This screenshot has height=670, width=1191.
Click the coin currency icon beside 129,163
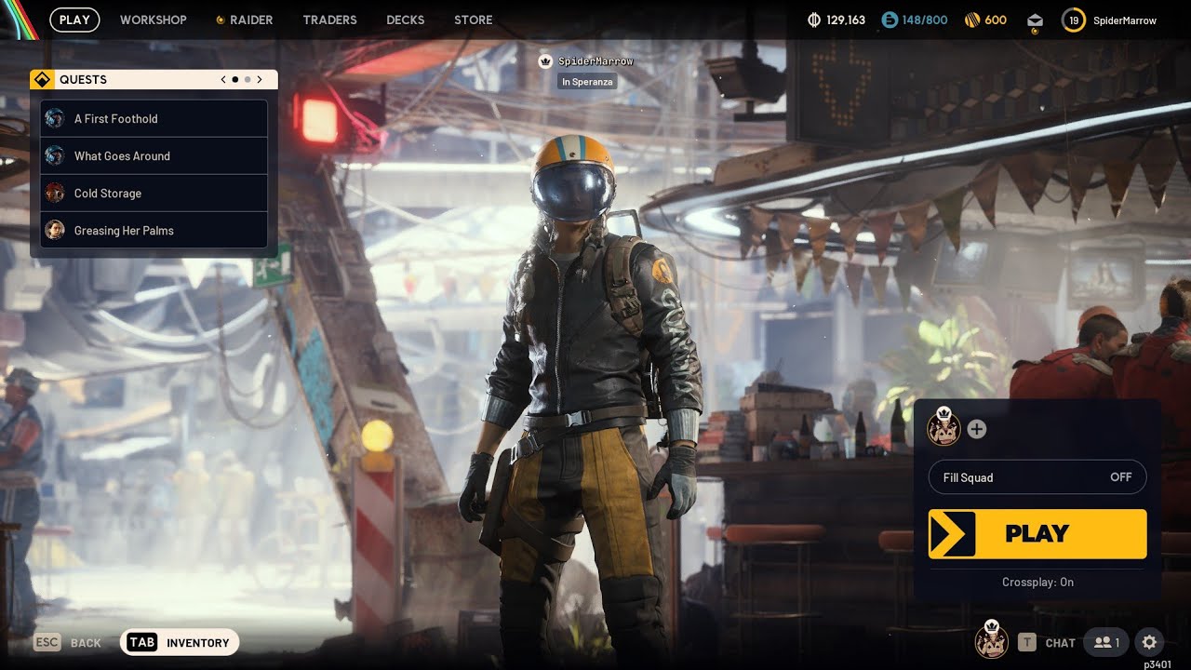click(x=814, y=20)
